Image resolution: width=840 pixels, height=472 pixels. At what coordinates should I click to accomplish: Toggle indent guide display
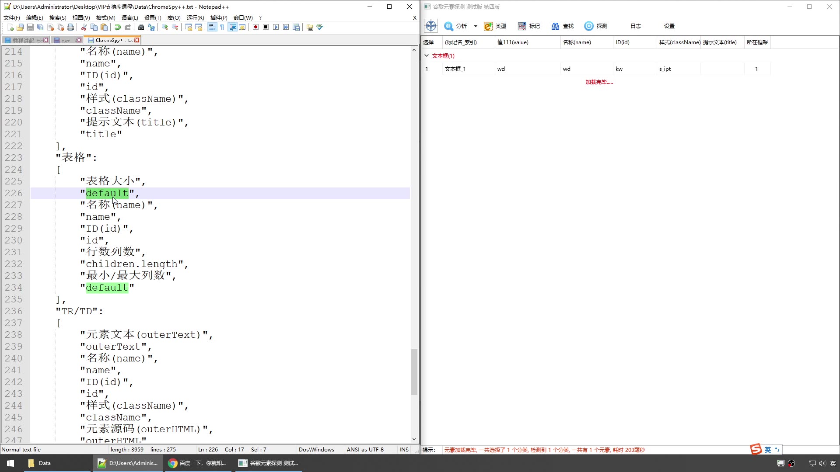pyautogui.click(x=233, y=27)
